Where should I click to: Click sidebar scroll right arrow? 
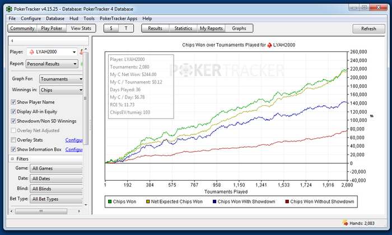click(x=79, y=211)
